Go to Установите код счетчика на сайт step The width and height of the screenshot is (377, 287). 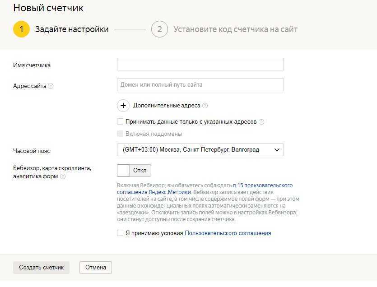(235, 29)
